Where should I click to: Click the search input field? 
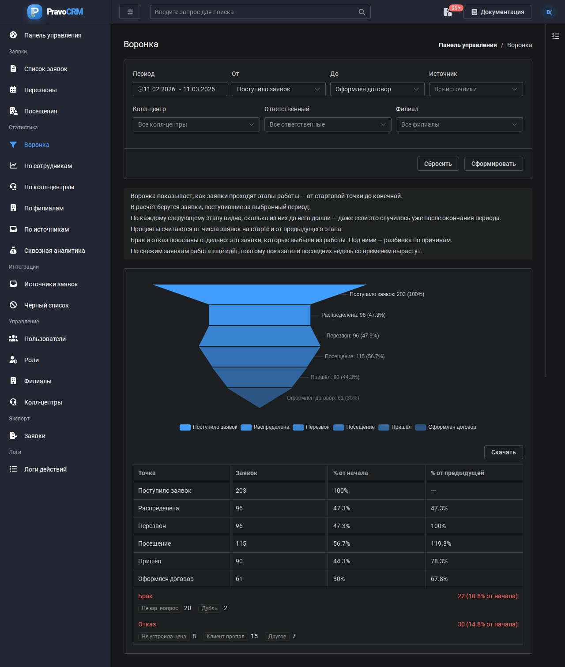(x=260, y=12)
